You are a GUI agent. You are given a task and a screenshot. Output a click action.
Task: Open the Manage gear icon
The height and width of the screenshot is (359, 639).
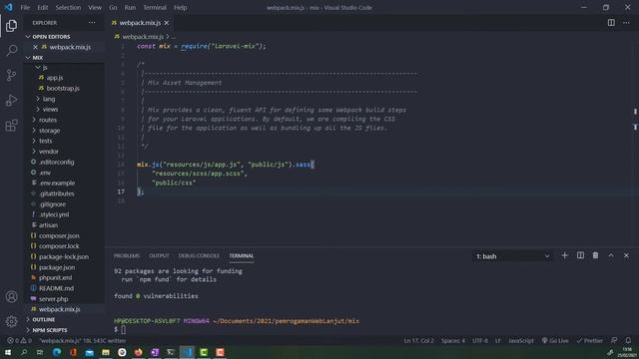tap(11, 321)
